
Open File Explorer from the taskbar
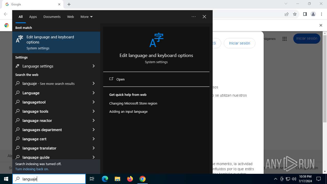point(117,179)
